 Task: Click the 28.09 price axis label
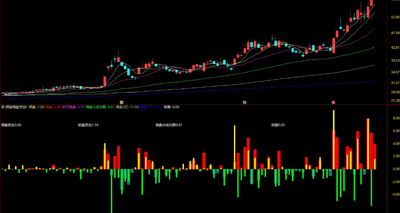[395, 92]
